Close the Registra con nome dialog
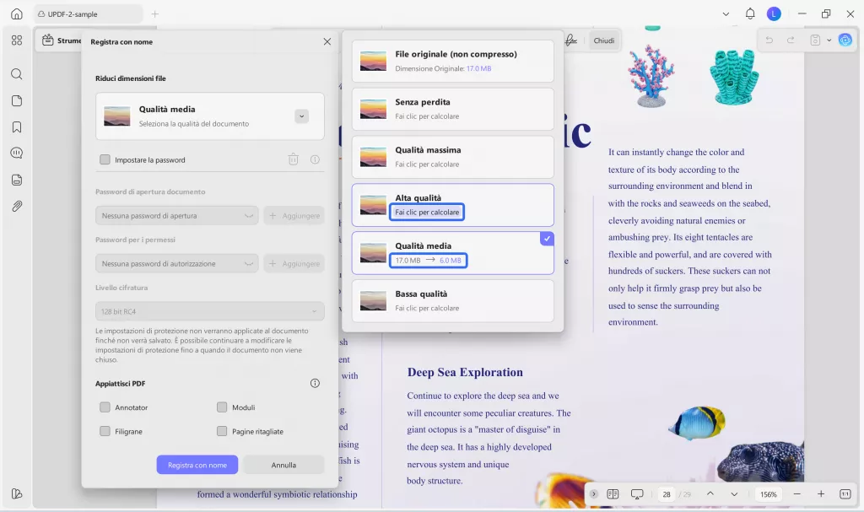Viewport: 864px width, 512px height. [327, 41]
